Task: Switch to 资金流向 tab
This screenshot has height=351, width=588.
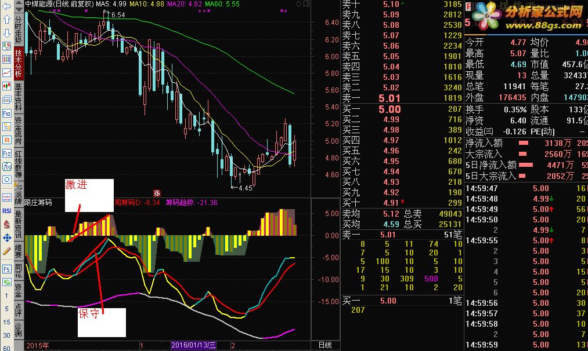Action: tap(19, 130)
